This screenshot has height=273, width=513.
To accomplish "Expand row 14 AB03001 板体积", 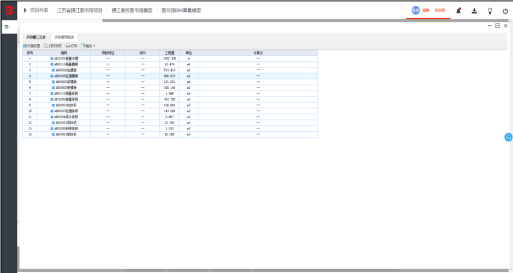I will point(54,134).
